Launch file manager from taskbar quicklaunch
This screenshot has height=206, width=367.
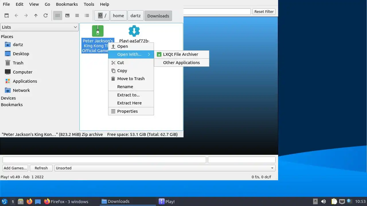pyautogui.click(x=21, y=201)
